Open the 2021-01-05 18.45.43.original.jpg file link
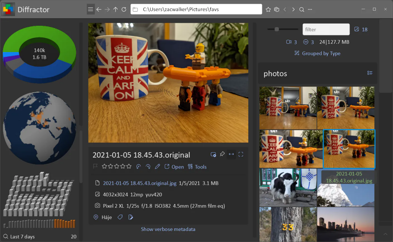Image resolution: width=393 pixels, height=242 pixels. pyautogui.click(x=140, y=183)
